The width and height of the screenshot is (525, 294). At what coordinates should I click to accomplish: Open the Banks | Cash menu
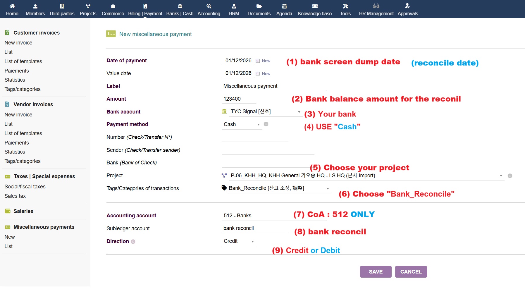coord(180,9)
